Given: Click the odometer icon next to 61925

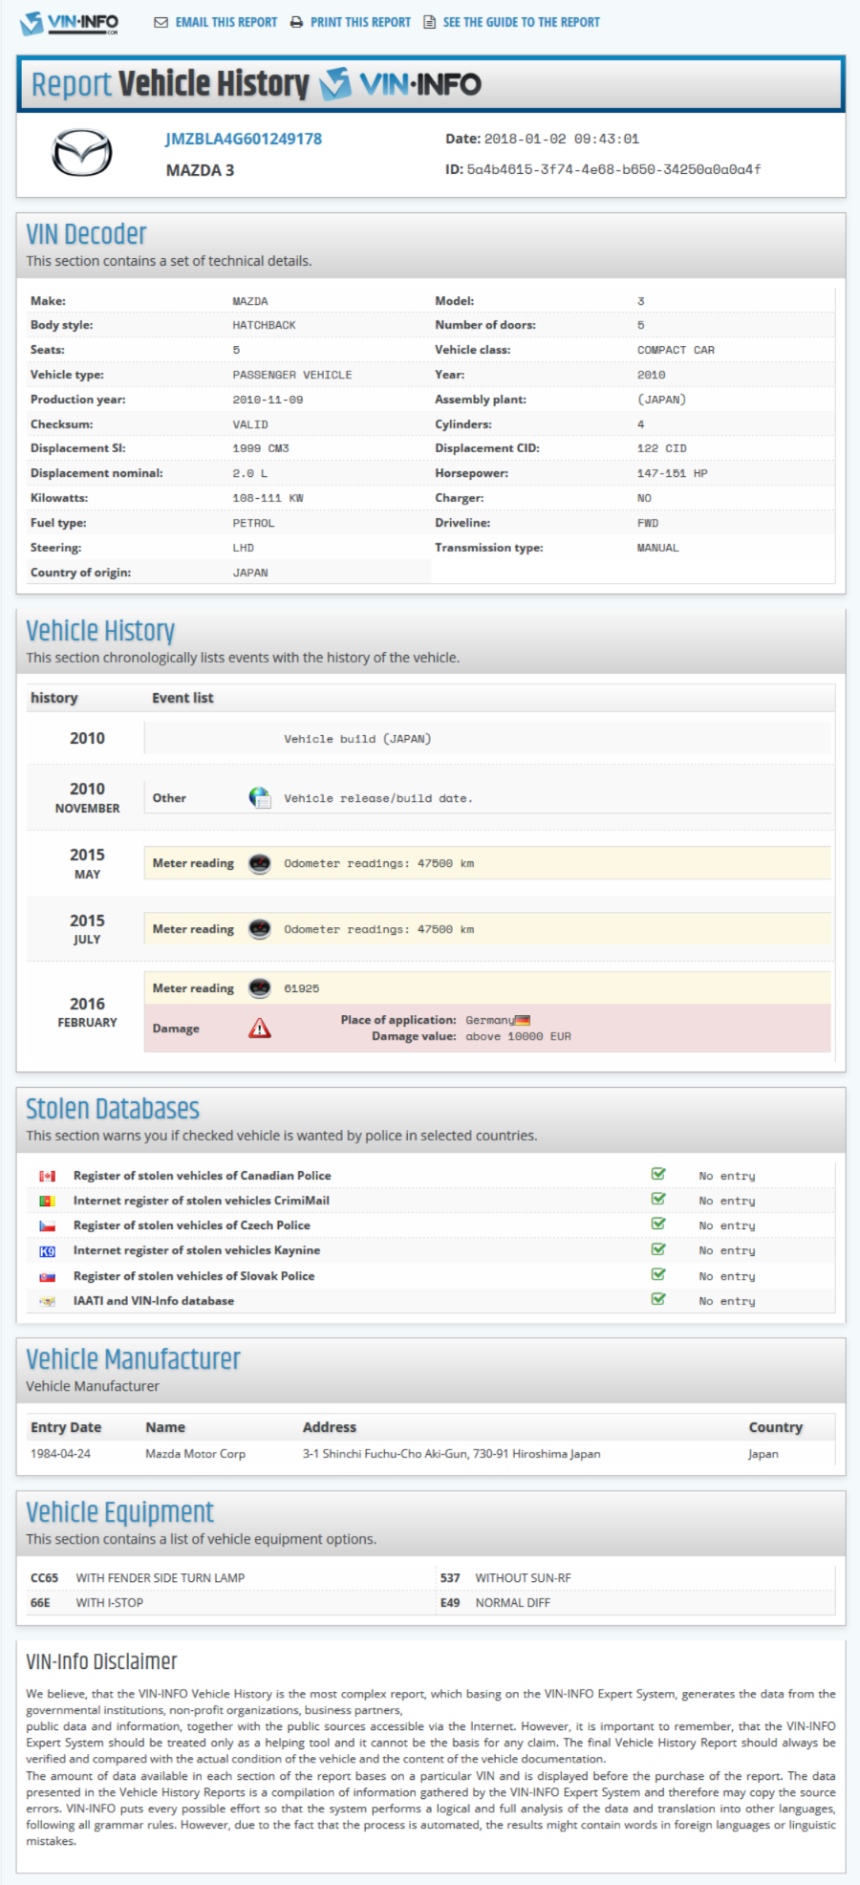Looking at the screenshot, I should tap(259, 988).
